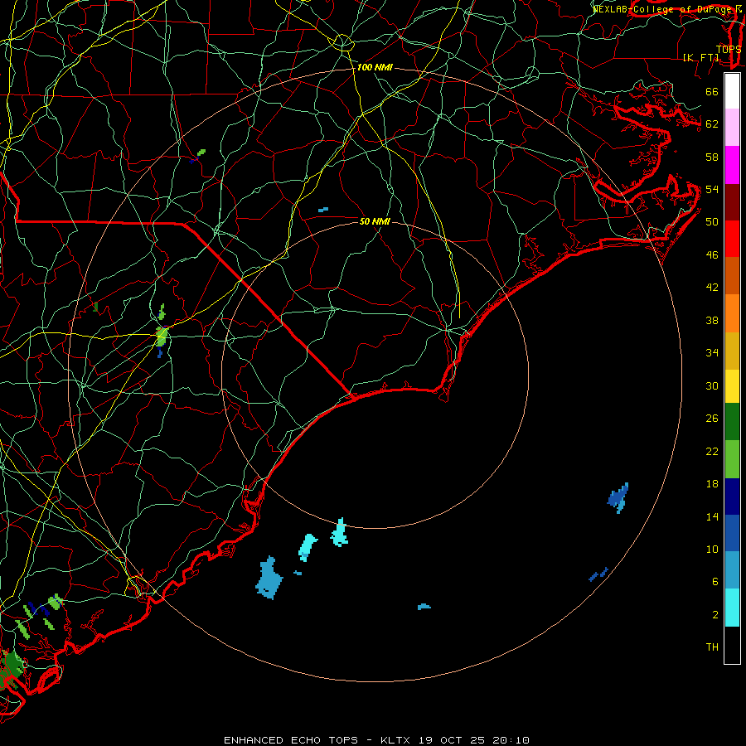
Task: Click the small light-blue echo above the 50 NMI label
Action: [323, 210]
